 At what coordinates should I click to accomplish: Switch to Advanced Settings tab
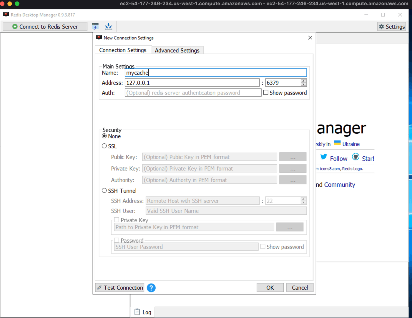click(177, 50)
